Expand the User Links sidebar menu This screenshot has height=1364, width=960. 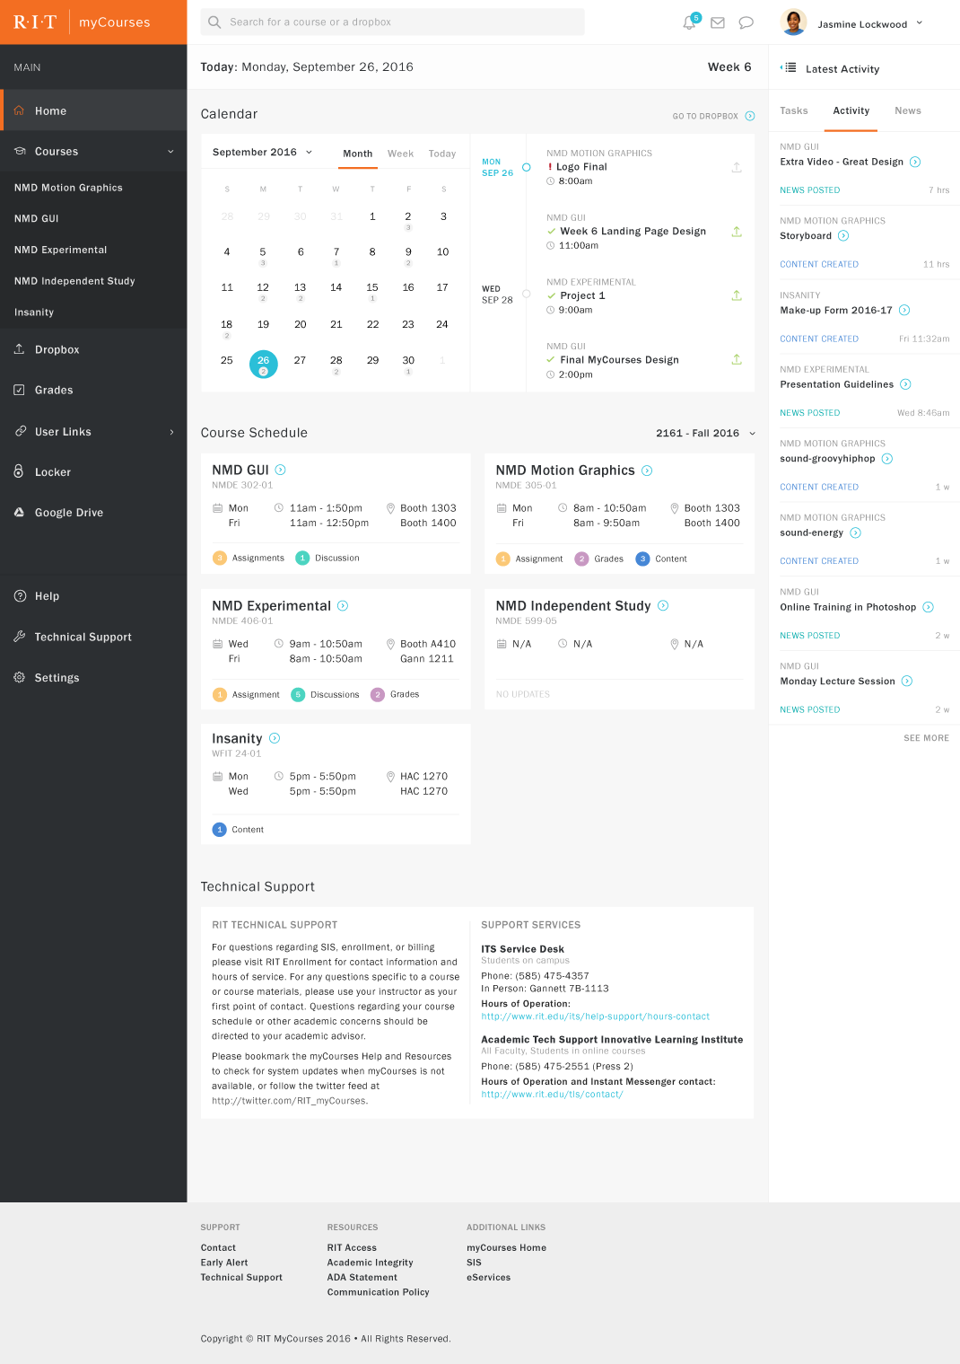[93, 431]
